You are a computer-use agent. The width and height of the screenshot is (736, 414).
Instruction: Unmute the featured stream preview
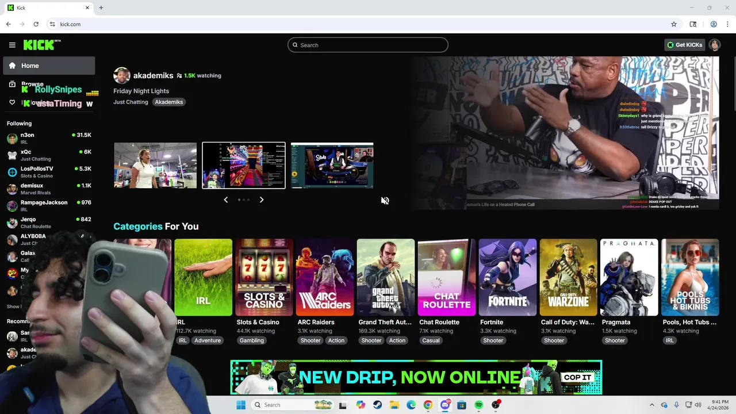tap(385, 201)
